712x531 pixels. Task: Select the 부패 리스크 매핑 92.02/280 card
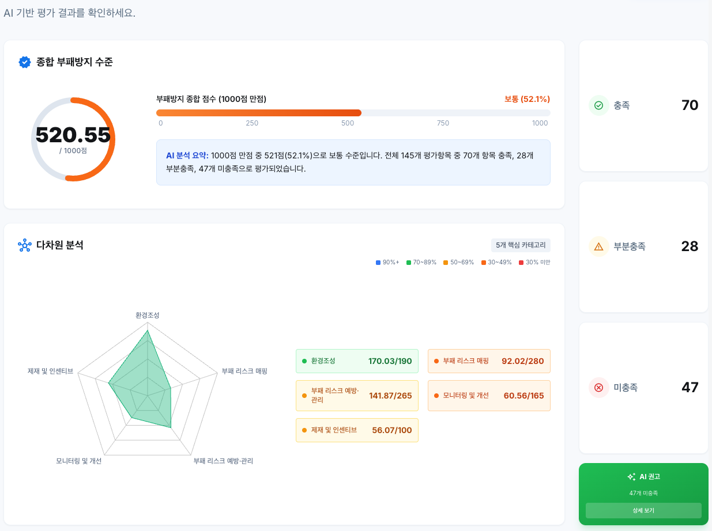(x=489, y=361)
